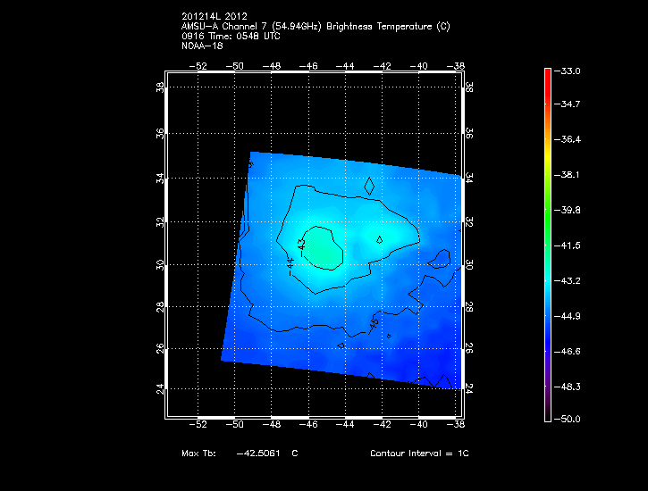Click the red top of the color bar

[x=549, y=75]
